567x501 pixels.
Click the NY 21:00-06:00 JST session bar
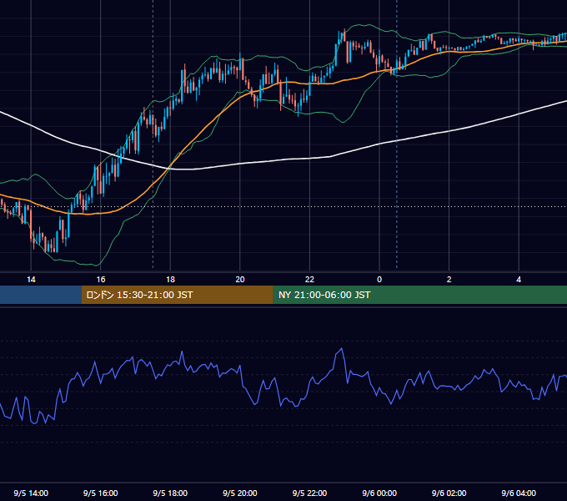point(419,295)
